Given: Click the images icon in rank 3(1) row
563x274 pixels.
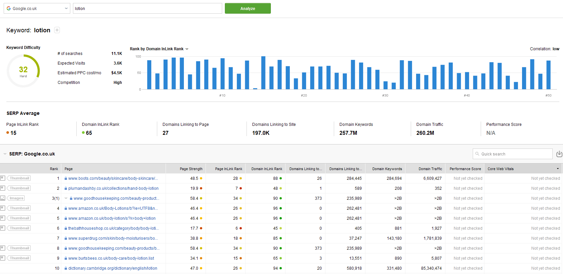Looking at the screenshot, I should click(x=3, y=198).
